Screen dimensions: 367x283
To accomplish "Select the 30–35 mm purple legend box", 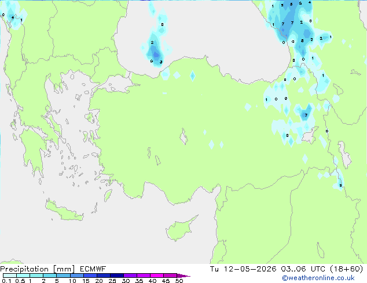I will click(x=130, y=275).
